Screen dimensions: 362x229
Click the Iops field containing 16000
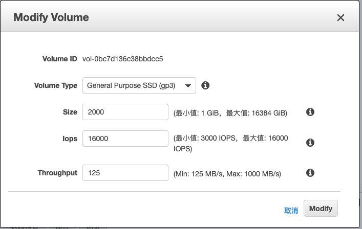[x=125, y=139]
